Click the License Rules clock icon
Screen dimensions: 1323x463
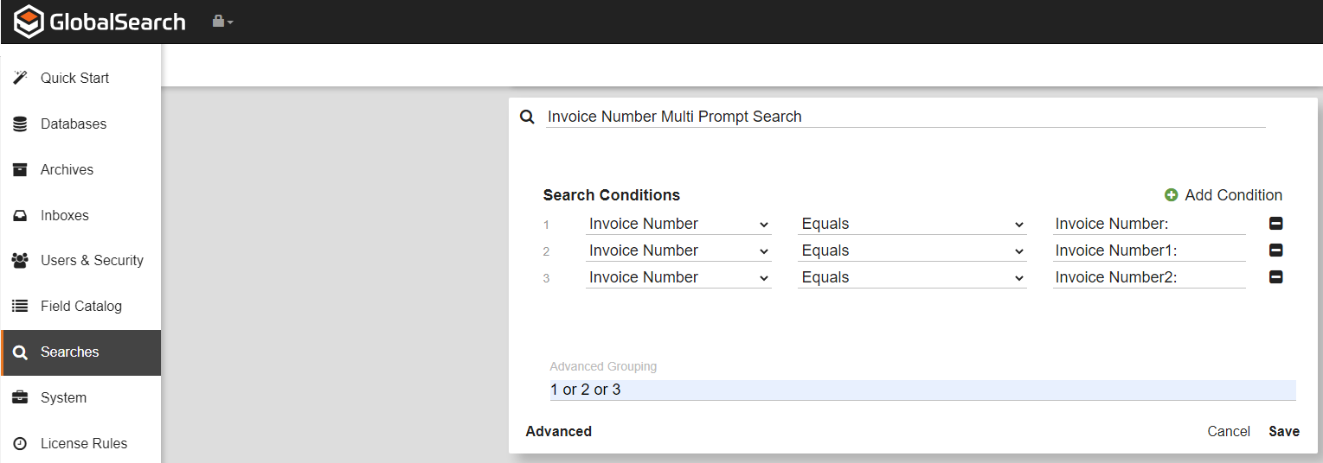point(20,443)
